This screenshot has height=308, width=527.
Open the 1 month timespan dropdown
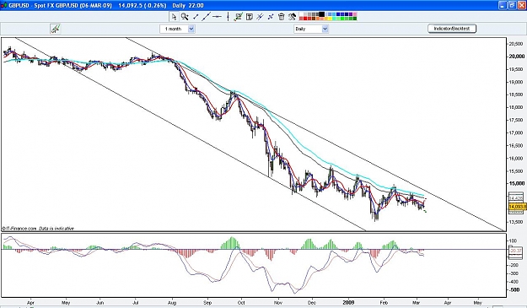pos(177,29)
